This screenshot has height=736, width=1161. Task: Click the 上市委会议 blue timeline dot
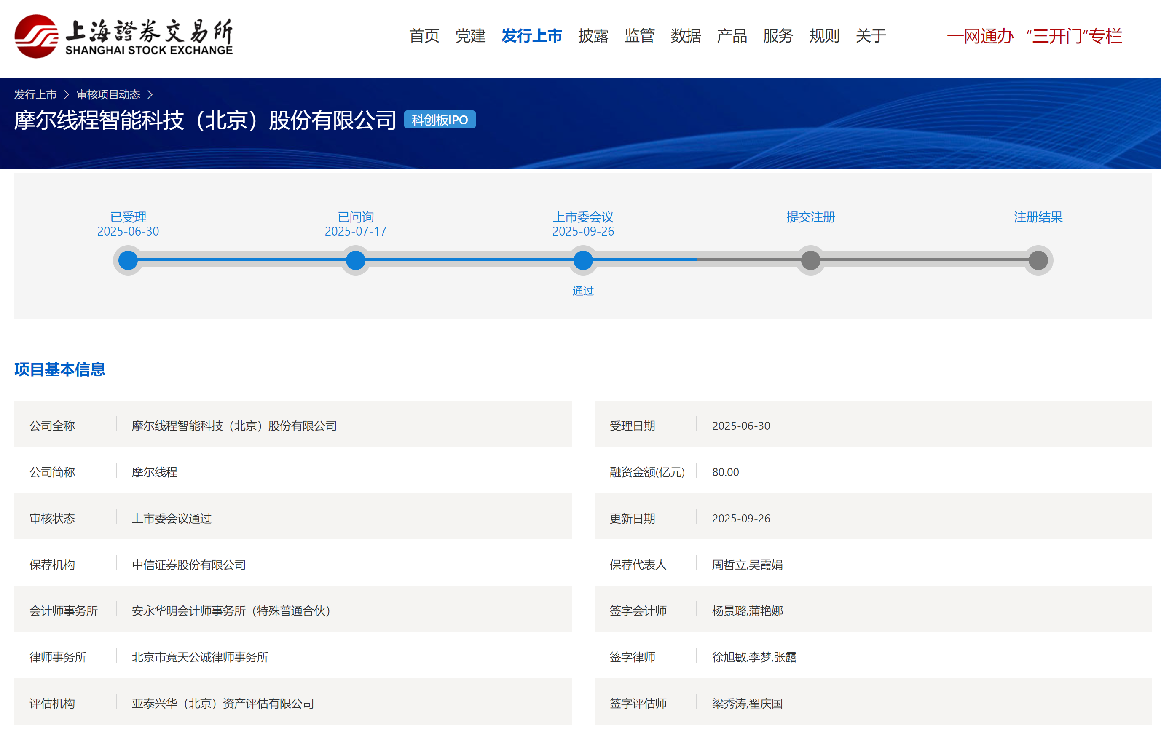tap(583, 260)
